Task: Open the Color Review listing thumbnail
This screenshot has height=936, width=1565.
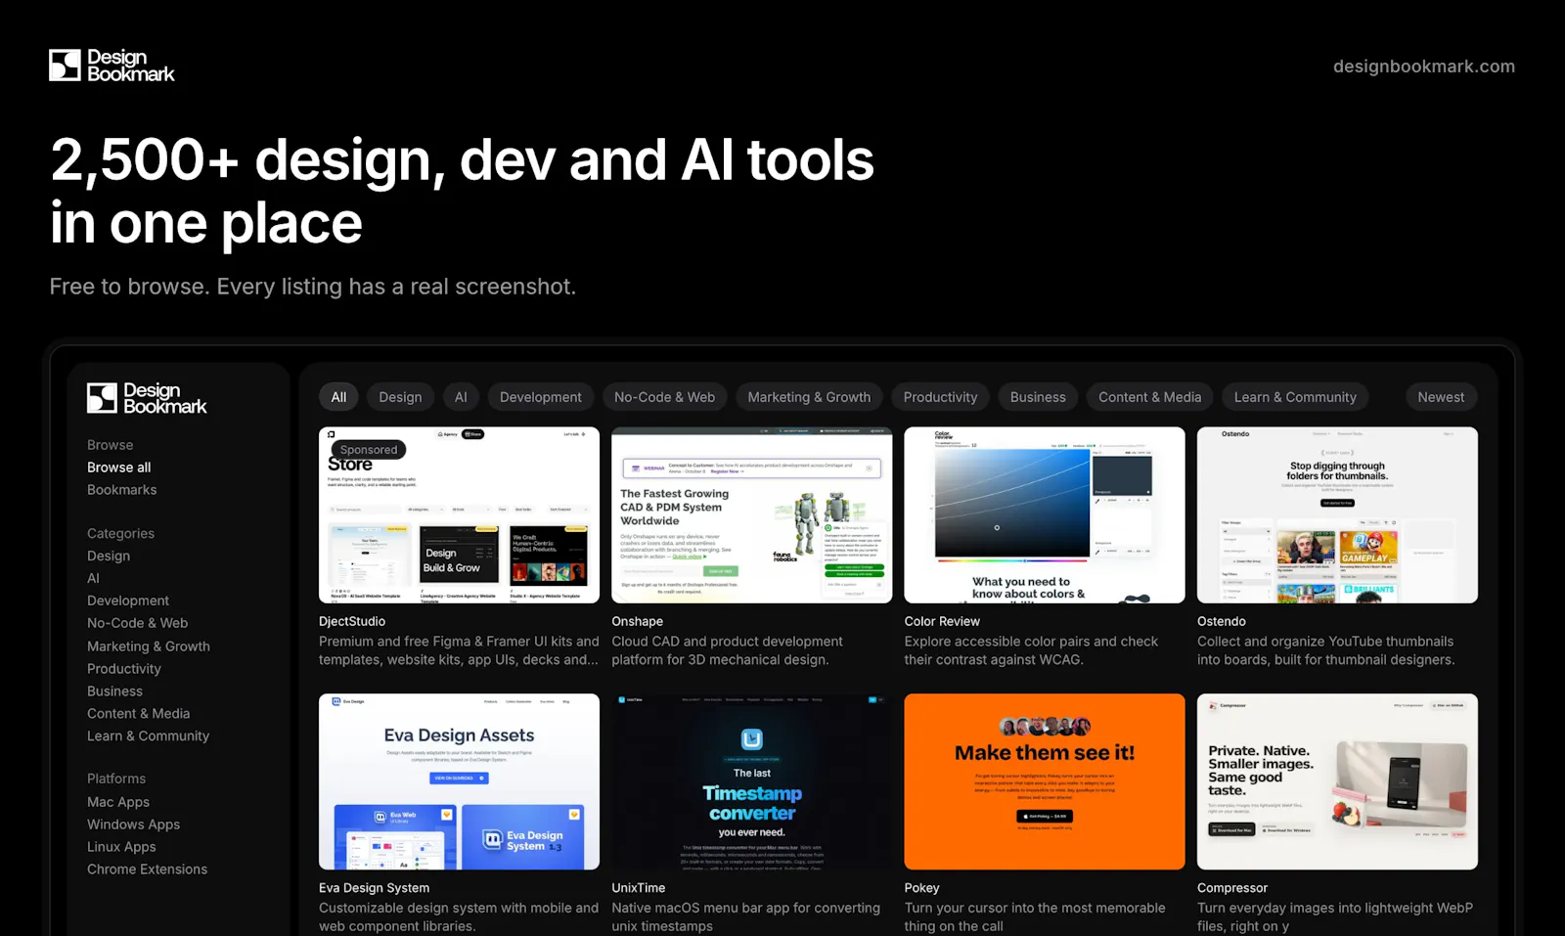Action: [x=1044, y=514]
